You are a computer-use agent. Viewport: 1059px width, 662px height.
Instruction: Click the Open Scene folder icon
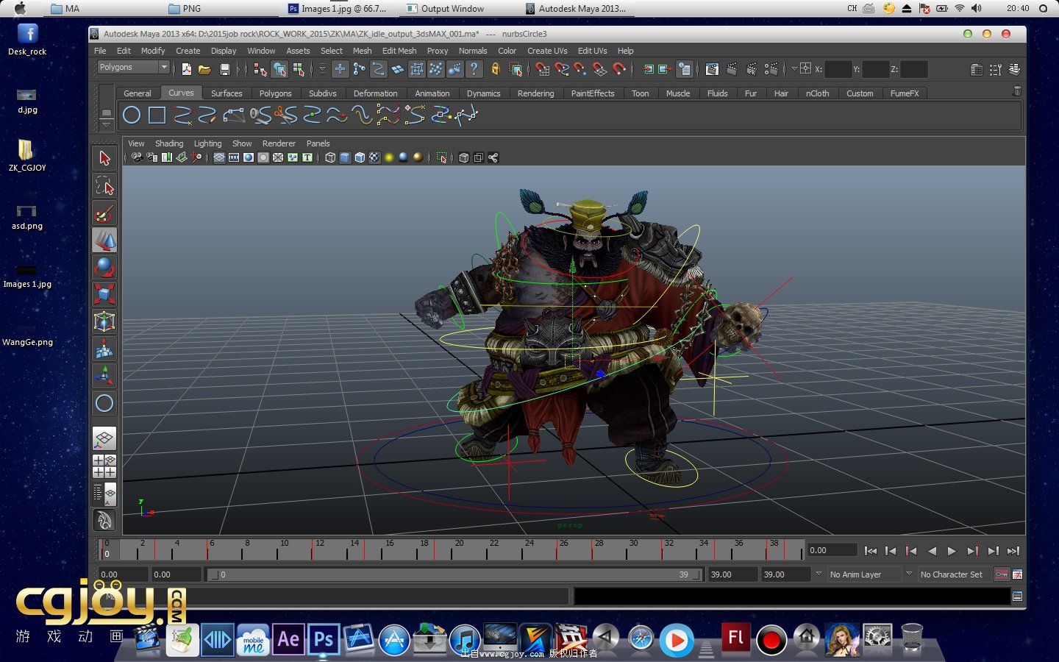click(204, 69)
